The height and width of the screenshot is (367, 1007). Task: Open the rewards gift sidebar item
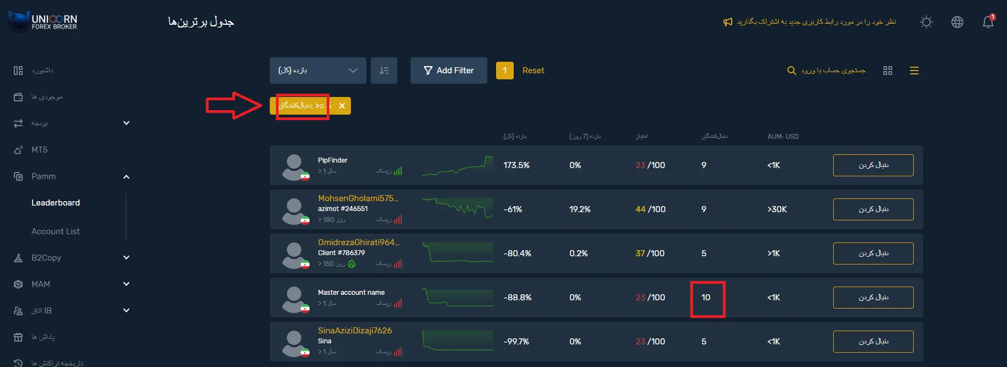click(x=43, y=337)
